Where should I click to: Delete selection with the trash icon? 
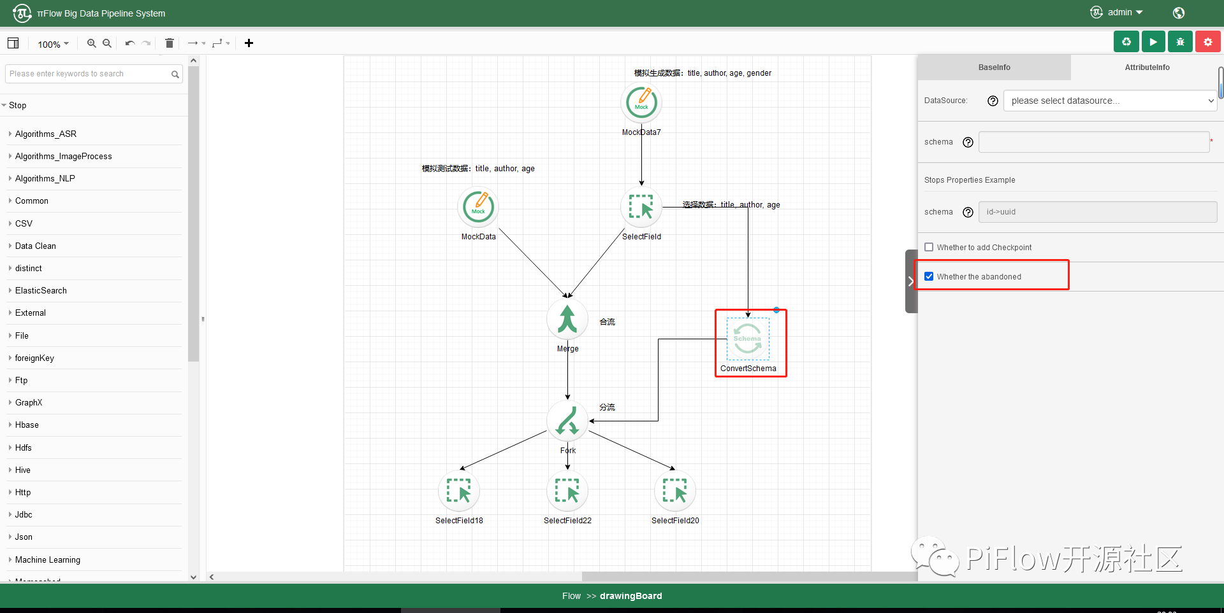pos(169,43)
